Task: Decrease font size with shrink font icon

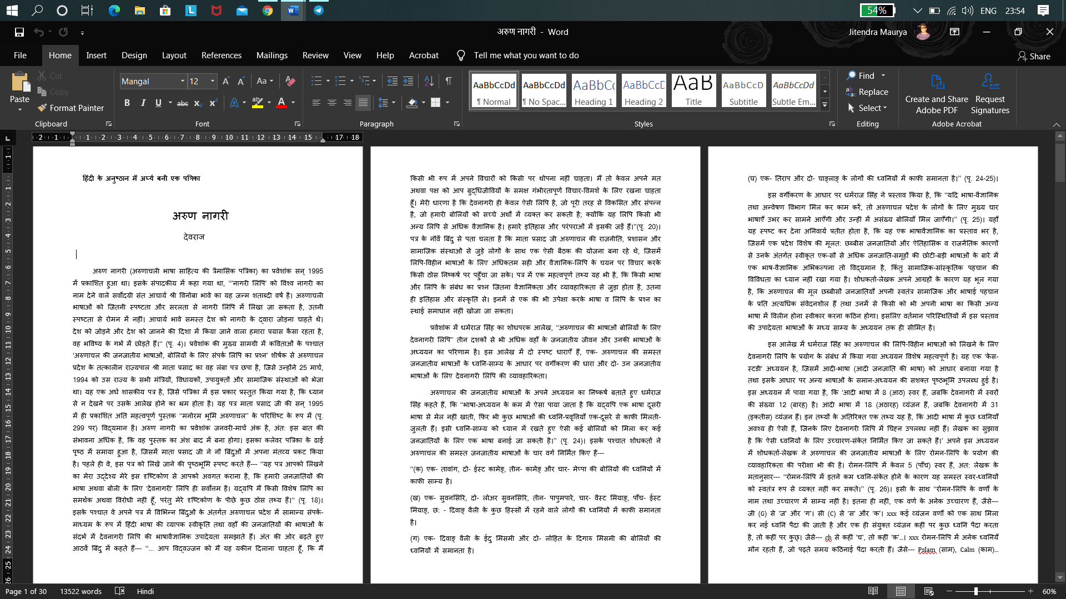Action: 241,81
